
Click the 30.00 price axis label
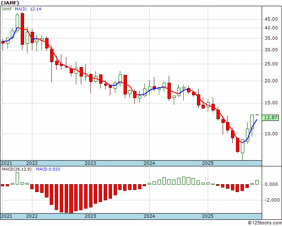click(271, 50)
